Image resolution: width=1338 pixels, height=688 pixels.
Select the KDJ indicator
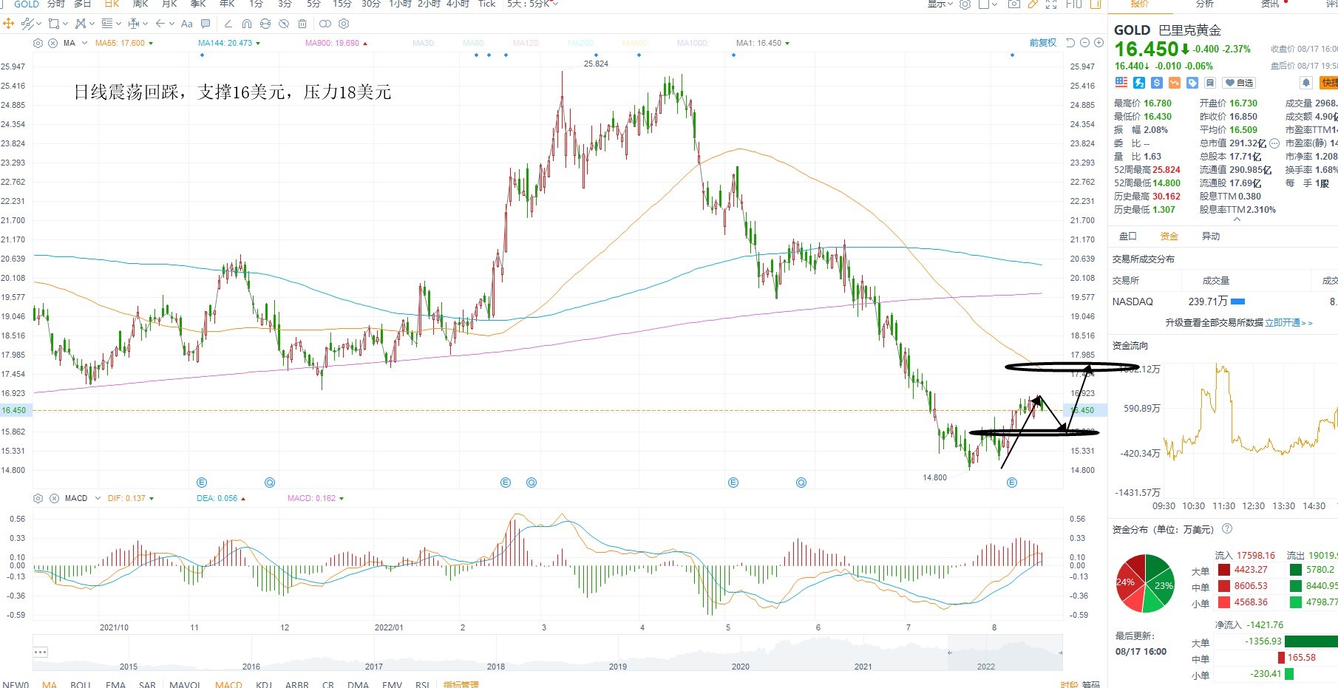coord(264,684)
